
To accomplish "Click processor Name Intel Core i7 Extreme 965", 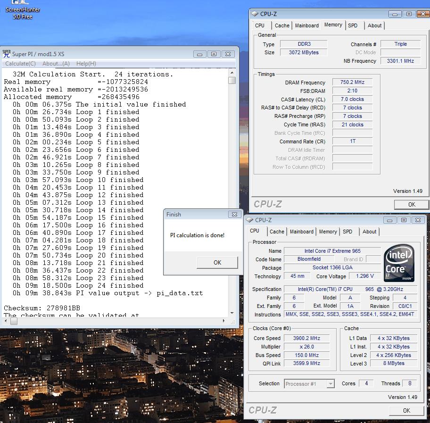I will tap(332, 251).
